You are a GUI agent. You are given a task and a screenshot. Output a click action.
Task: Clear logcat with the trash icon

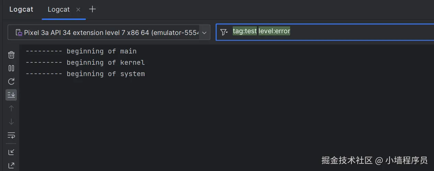click(11, 55)
